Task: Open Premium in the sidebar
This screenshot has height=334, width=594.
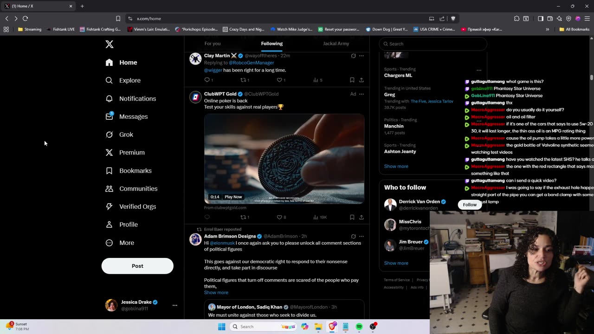Action: coord(125,152)
